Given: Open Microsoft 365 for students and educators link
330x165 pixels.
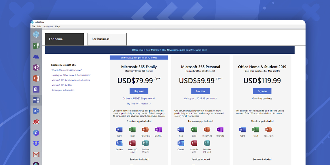Looking at the screenshot, I should [x=71, y=80].
